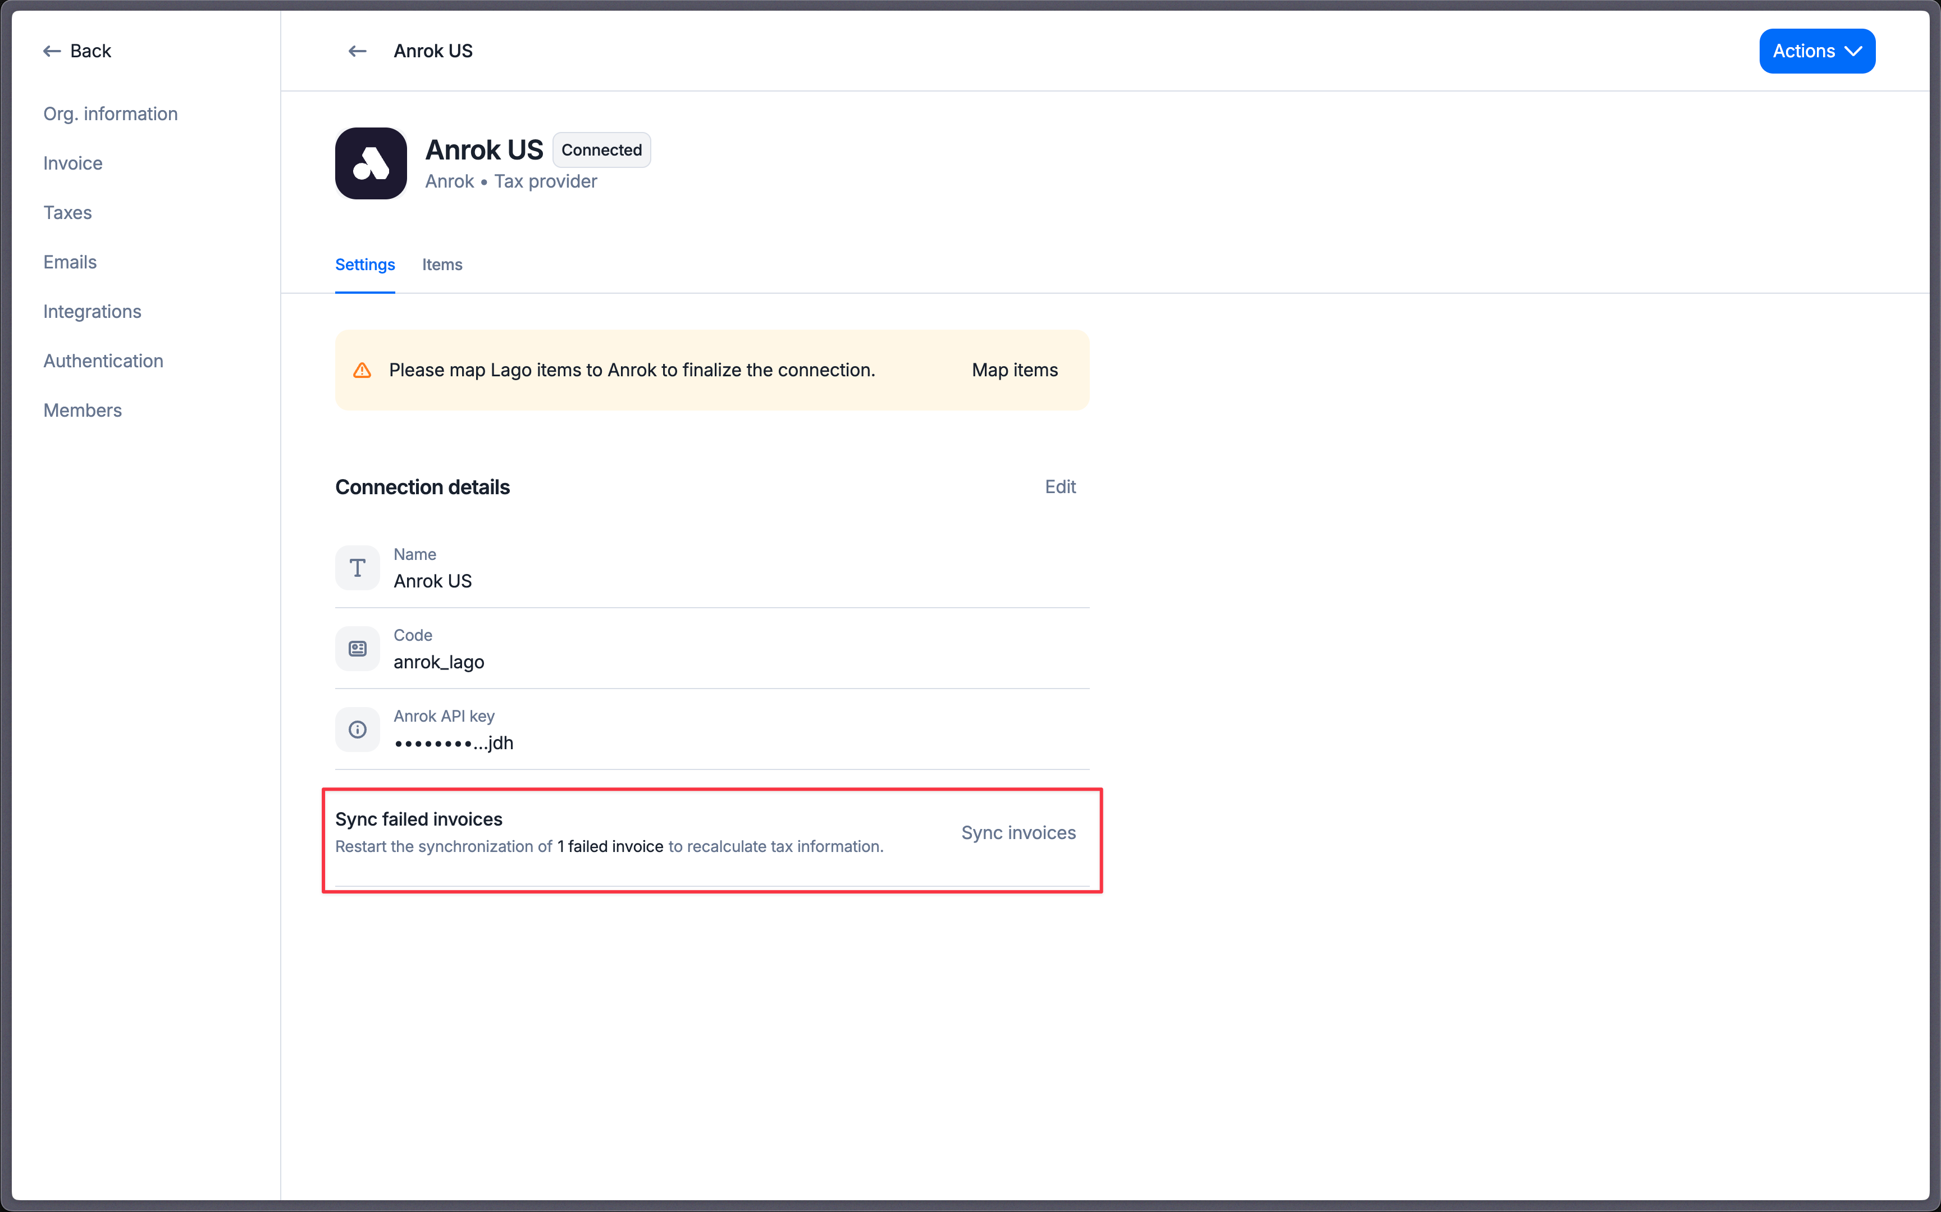Open Taxes in the sidebar
Screen dimensions: 1941x1212
pyautogui.click(x=67, y=212)
